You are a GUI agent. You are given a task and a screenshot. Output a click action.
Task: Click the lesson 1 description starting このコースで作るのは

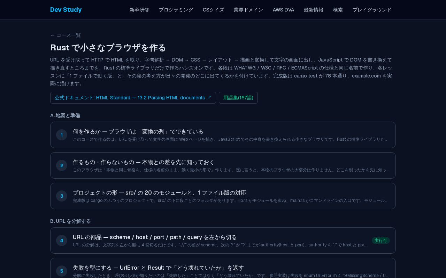(230, 139)
